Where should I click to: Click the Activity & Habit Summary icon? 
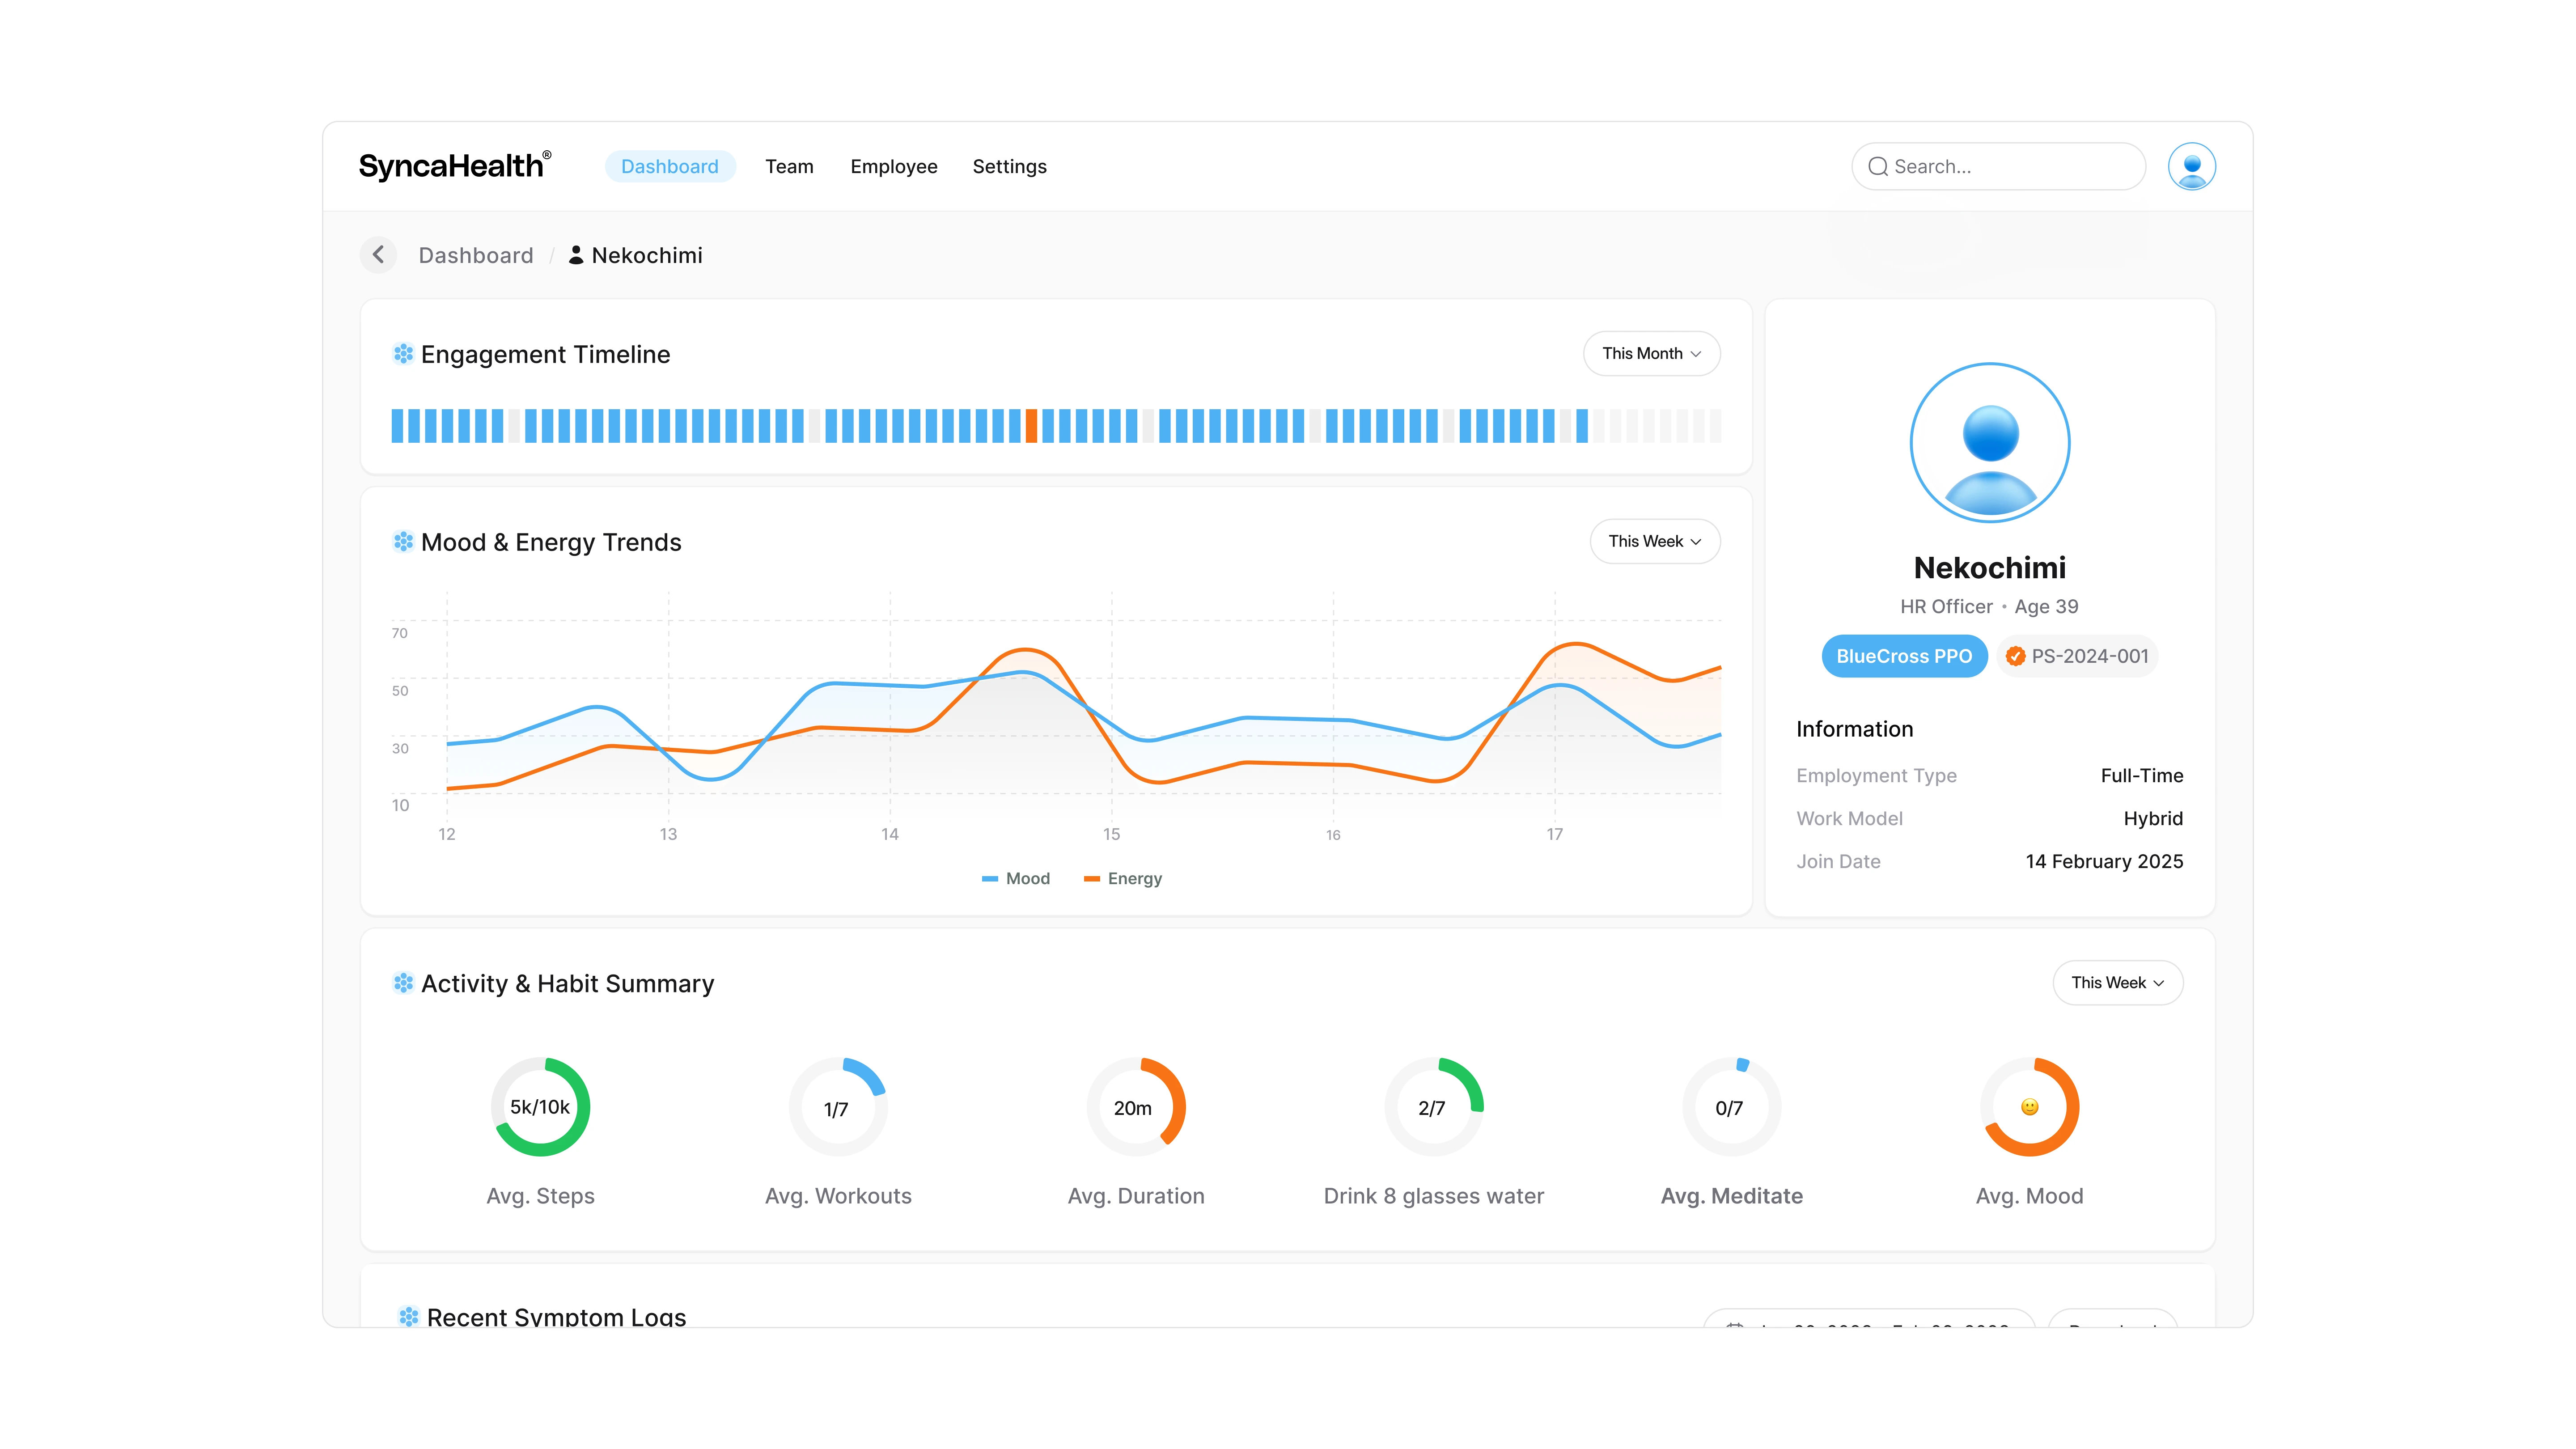(403, 983)
